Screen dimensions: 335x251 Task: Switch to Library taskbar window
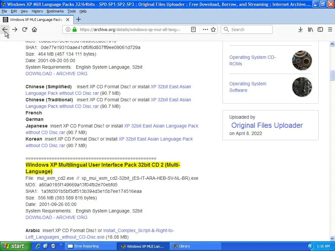tap(195, 246)
